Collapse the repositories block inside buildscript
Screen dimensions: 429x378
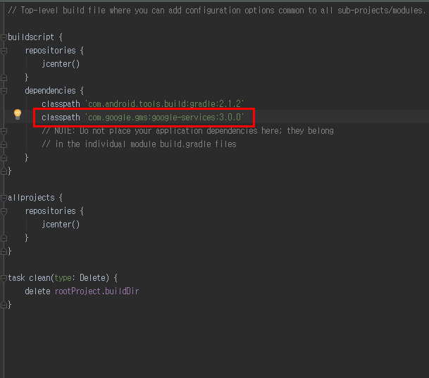point(4,51)
